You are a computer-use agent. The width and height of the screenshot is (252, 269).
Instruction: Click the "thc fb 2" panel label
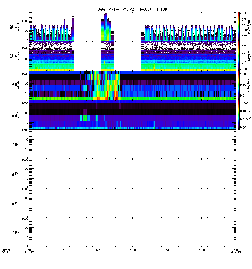click(x=16, y=232)
